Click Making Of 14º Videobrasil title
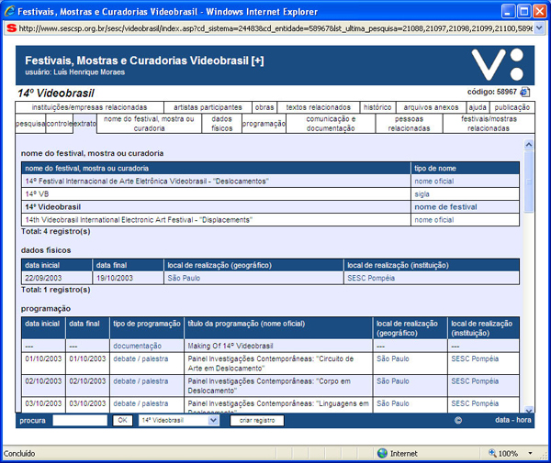 231,346
